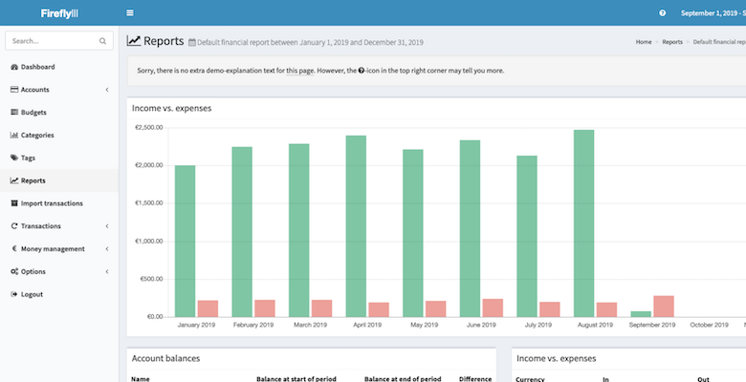Viewport: 746px width, 382px height.
Task: Click the Import transactions archive icon
Action: 13,203
